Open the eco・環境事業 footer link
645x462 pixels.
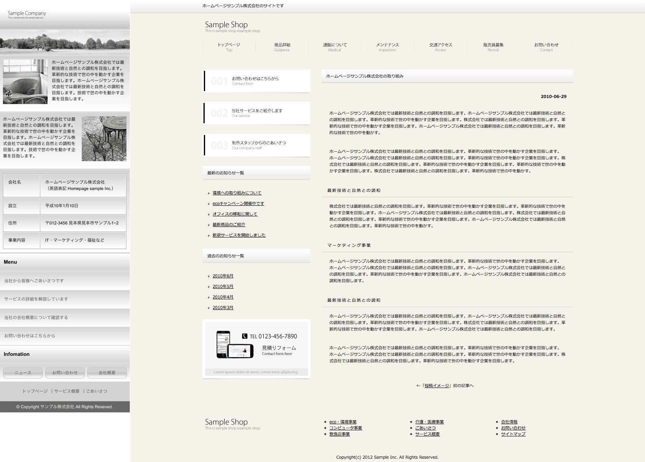click(343, 422)
